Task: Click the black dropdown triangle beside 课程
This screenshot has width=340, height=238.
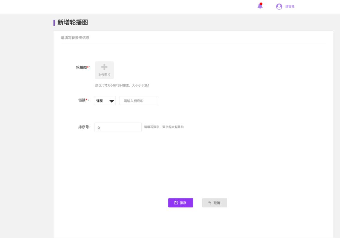Action: coord(111,101)
